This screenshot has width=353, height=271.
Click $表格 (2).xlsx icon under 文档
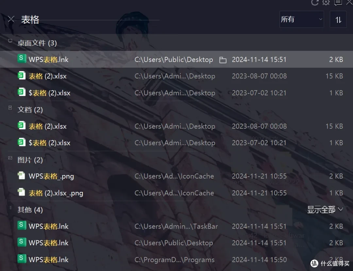pos(22,142)
